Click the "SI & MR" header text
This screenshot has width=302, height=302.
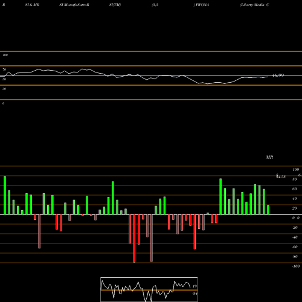(x=32, y=5)
